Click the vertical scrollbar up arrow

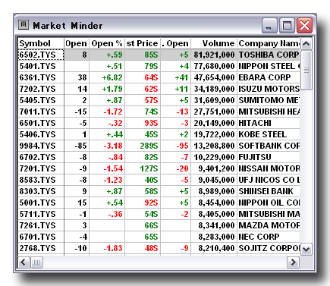coord(306,43)
